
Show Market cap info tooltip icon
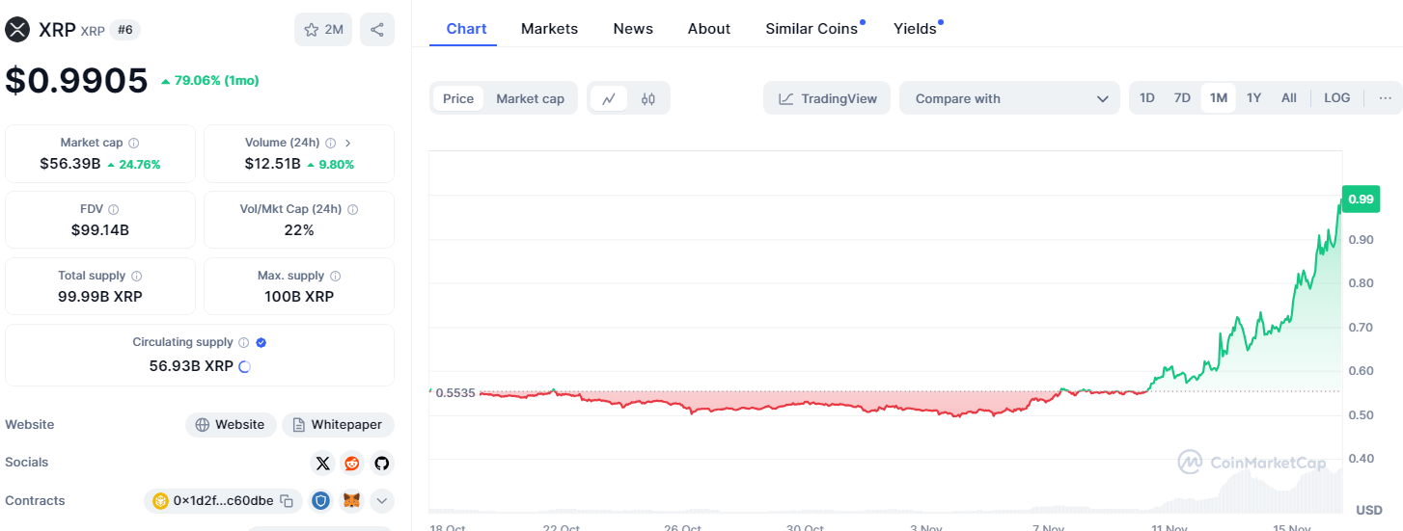coord(133,143)
